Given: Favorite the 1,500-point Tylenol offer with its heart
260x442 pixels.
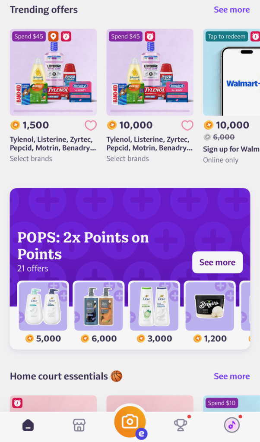Looking at the screenshot, I should (x=91, y=125).
